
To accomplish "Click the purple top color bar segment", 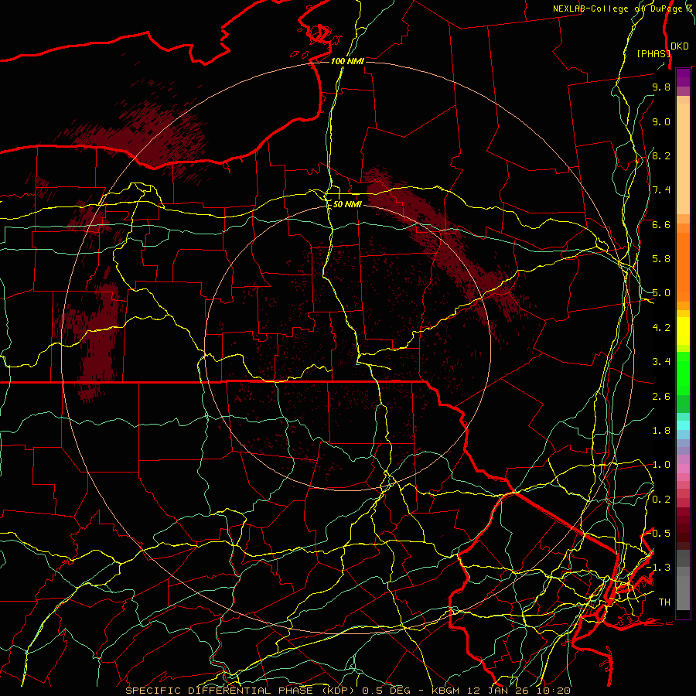I will coord(683,77).
